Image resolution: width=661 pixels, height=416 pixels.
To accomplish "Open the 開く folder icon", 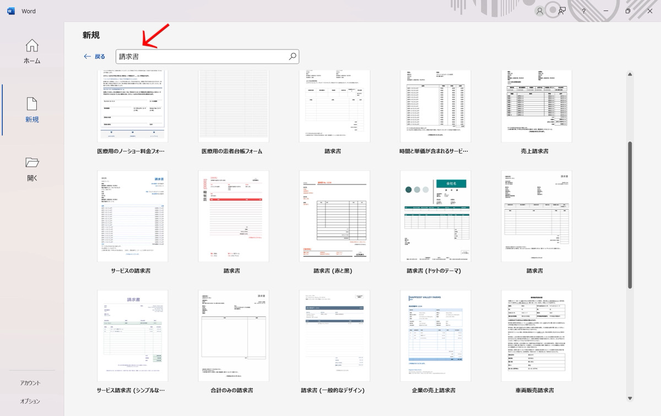I will (32, 163).
